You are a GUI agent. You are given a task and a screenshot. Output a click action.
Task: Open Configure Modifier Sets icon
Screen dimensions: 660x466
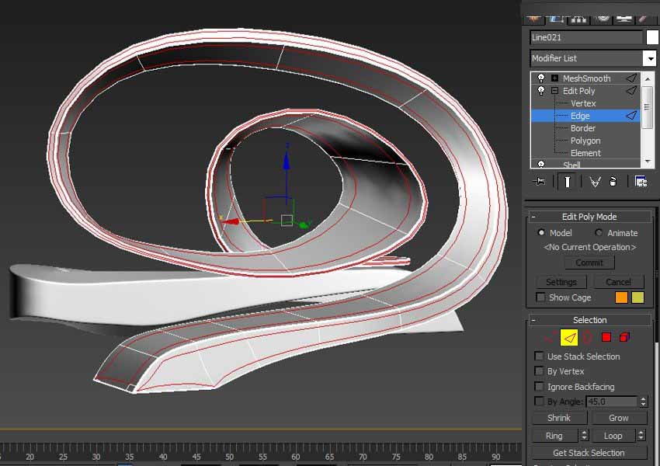[641, 182]
